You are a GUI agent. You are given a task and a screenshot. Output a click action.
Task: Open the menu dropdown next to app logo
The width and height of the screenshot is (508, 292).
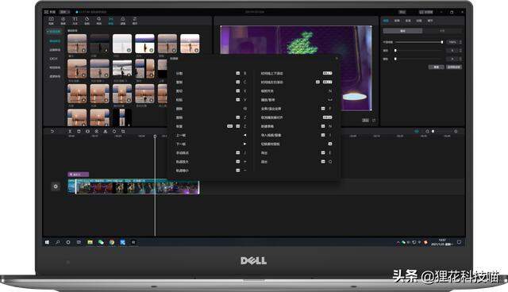pyautogui.click(x=64, y=12)
